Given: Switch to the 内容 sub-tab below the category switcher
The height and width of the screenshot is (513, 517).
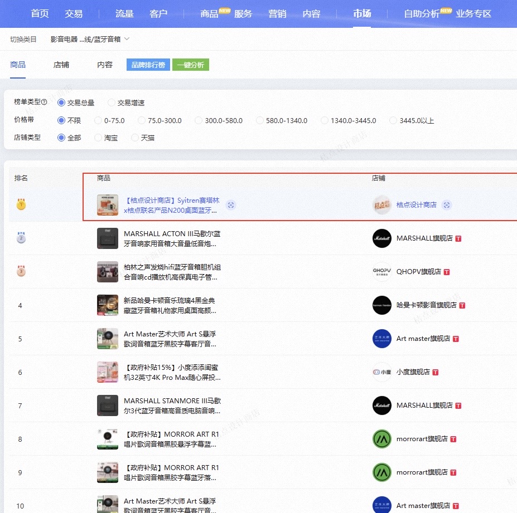Looking at the screenshot, I should point(105,65).
